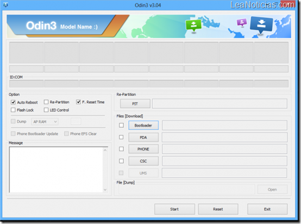
Task: Start the flashing process
Action: pos(174,209)
